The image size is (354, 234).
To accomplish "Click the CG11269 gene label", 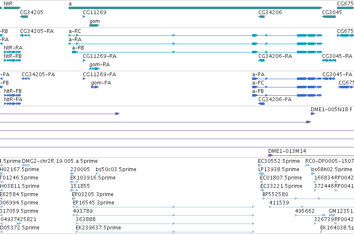I will [x=94, y=12].
